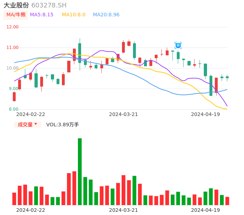244x215 pixels.
Task: Click the 2024-04-19 date label under the price chart
Action: click(x=205, y=114)
